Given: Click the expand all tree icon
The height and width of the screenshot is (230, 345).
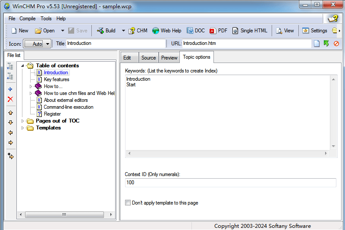Looking at the screenshot, I should (x=10, y=66).
